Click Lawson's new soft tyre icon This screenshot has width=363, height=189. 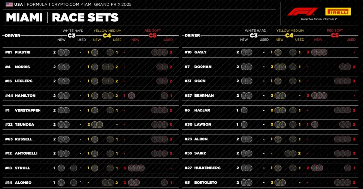click(x=315, y=125)
